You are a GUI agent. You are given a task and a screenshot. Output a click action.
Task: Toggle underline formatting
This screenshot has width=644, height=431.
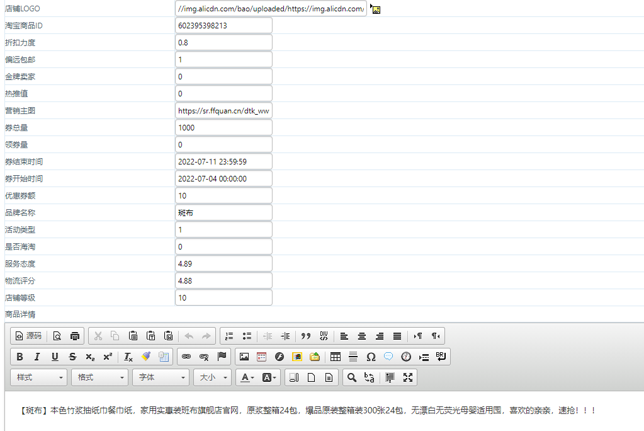point(55,357)
